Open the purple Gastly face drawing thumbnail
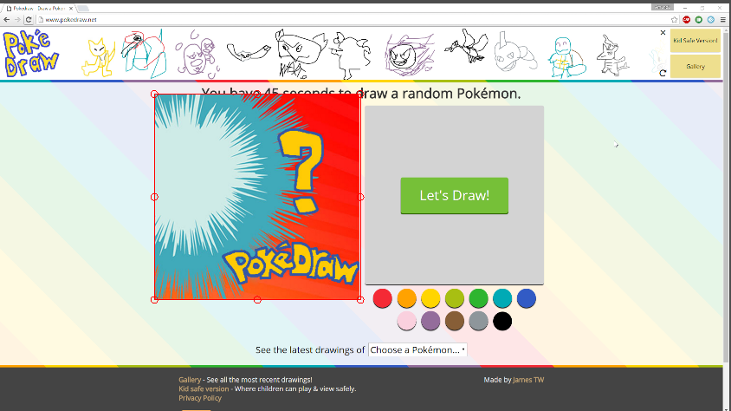The height and width of the screenshot is (411, 731). (x=410, y=55)
